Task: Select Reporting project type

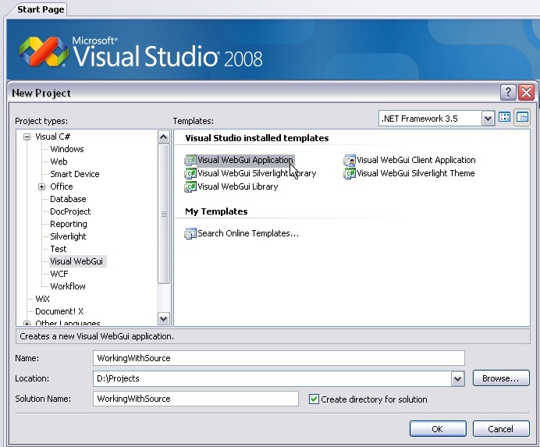Action: pos(68,224)
